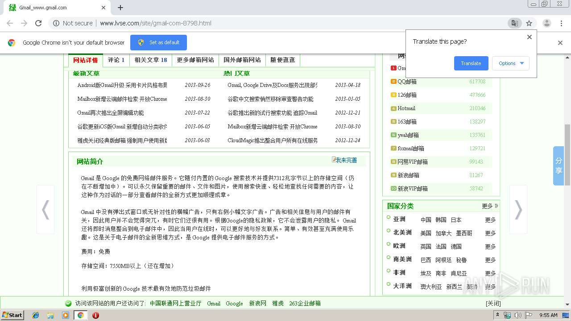The image size is (571, 321).
Task: Switch to the 相关文章 18 tab
Action: click(151, 60)
